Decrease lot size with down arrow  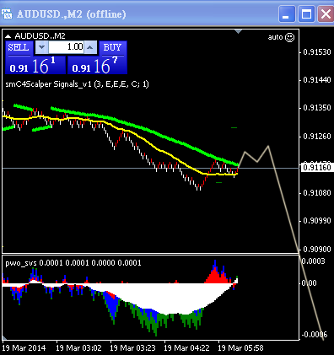(41, 47)
